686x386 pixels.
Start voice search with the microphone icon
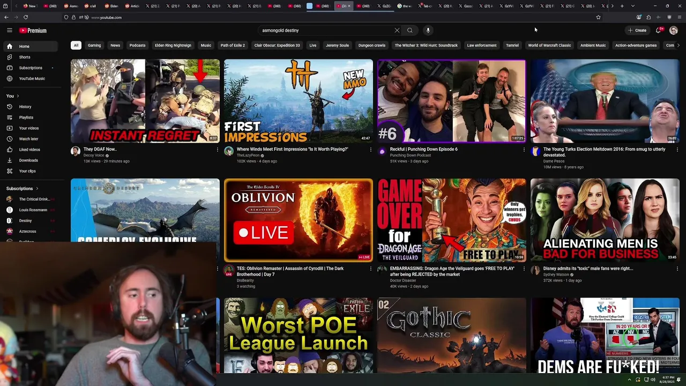coord(428,31)
